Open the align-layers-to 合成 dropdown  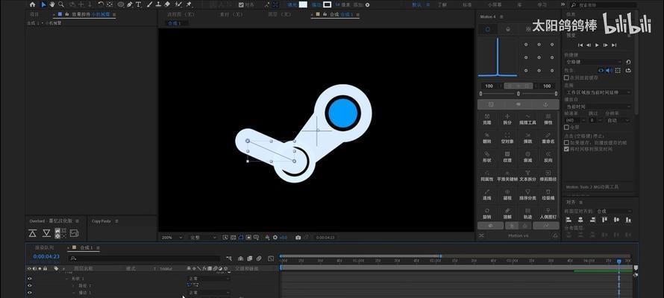point(614,211)
